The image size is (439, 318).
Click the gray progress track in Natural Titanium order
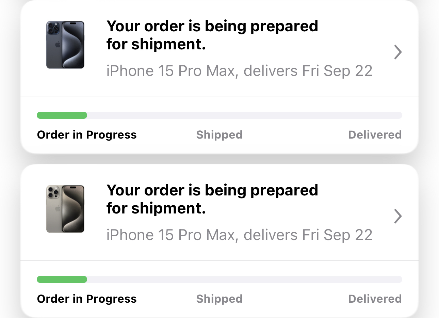(244, 280)
